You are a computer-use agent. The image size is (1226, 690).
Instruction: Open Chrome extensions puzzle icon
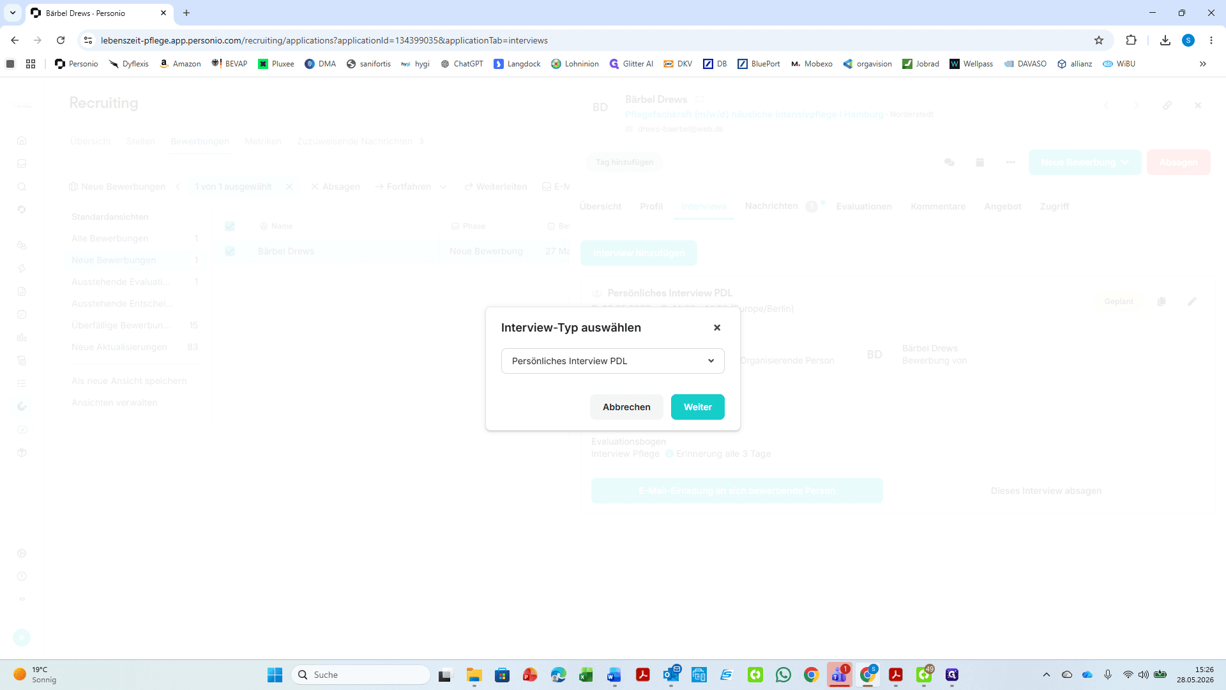(x=1131, y=40)
